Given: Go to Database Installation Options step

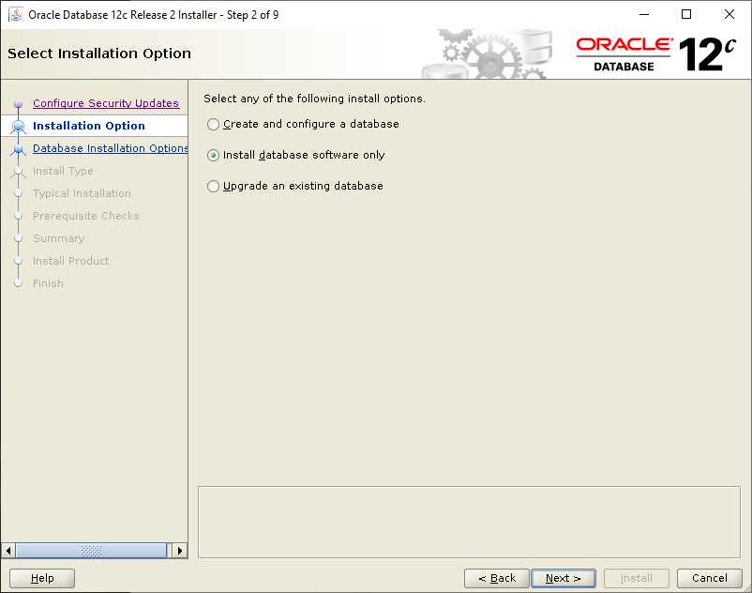Looking at the screenshot, I should pyautogui.click(x=110, y=148).
